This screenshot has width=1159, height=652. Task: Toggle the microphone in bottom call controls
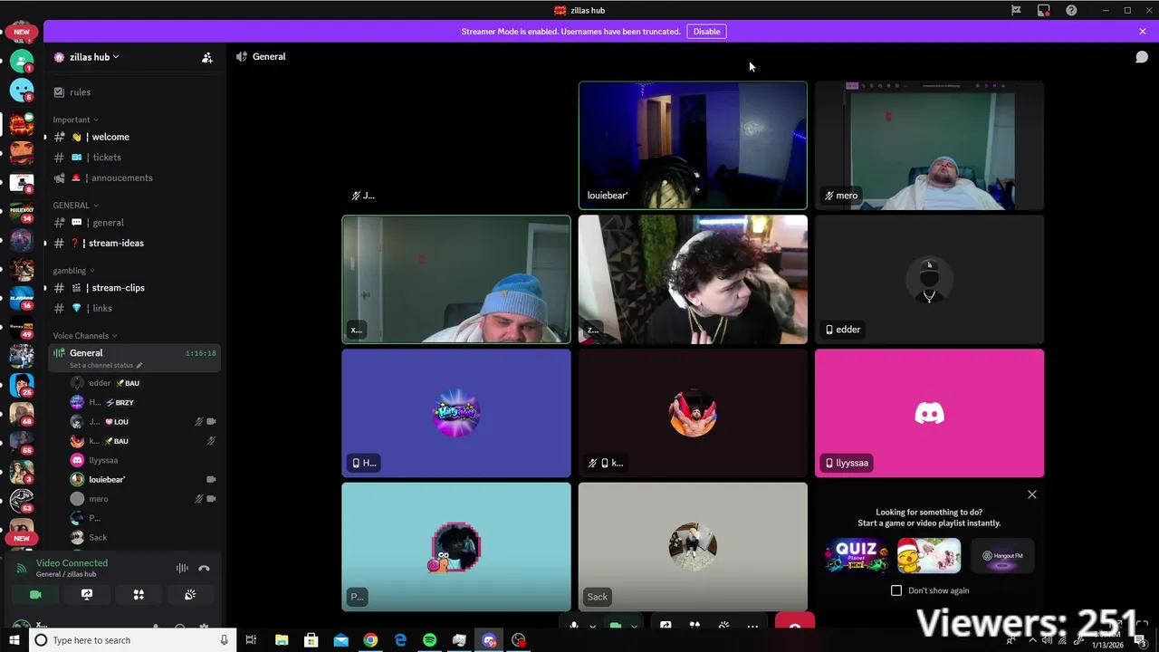click(574, 625)
